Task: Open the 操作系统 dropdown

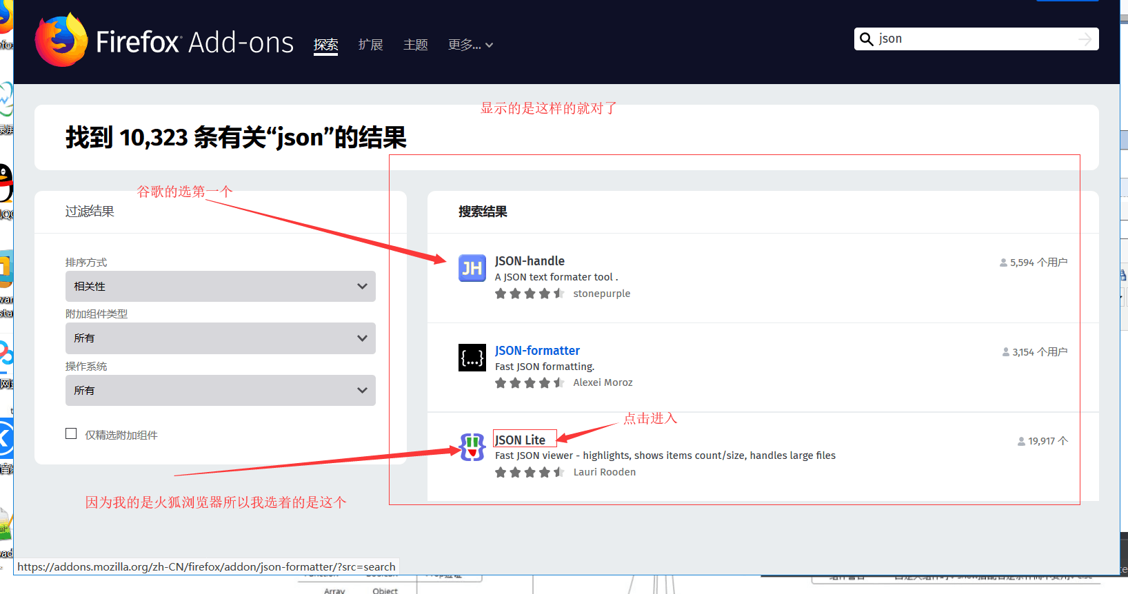Action: click(221, 390)
